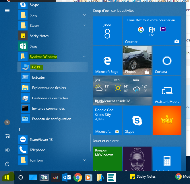Viewport: 190px width, 184px height.
Task: Open the user account icon
Action: click(x=7, y=122)
